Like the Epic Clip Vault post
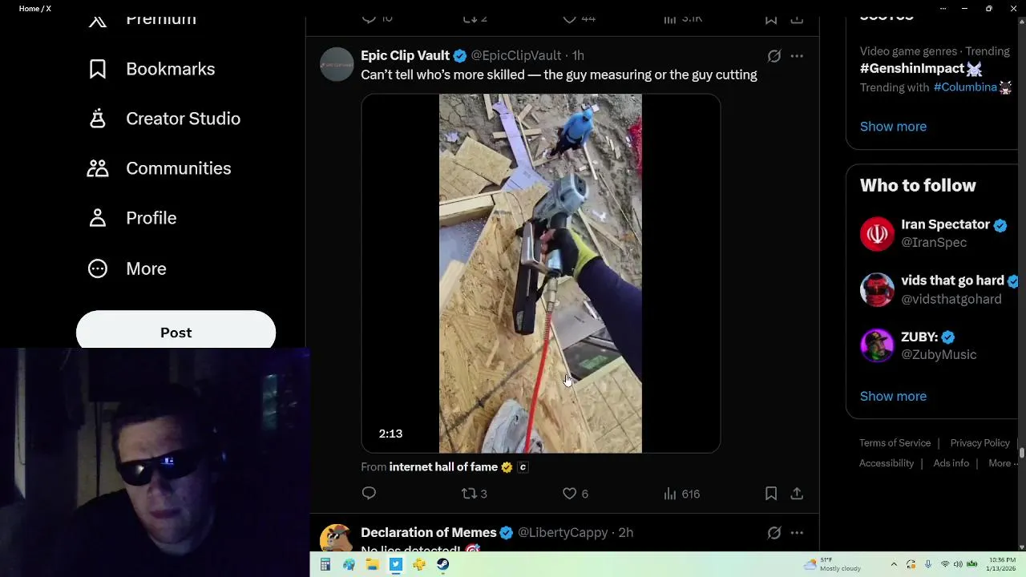 570,494
